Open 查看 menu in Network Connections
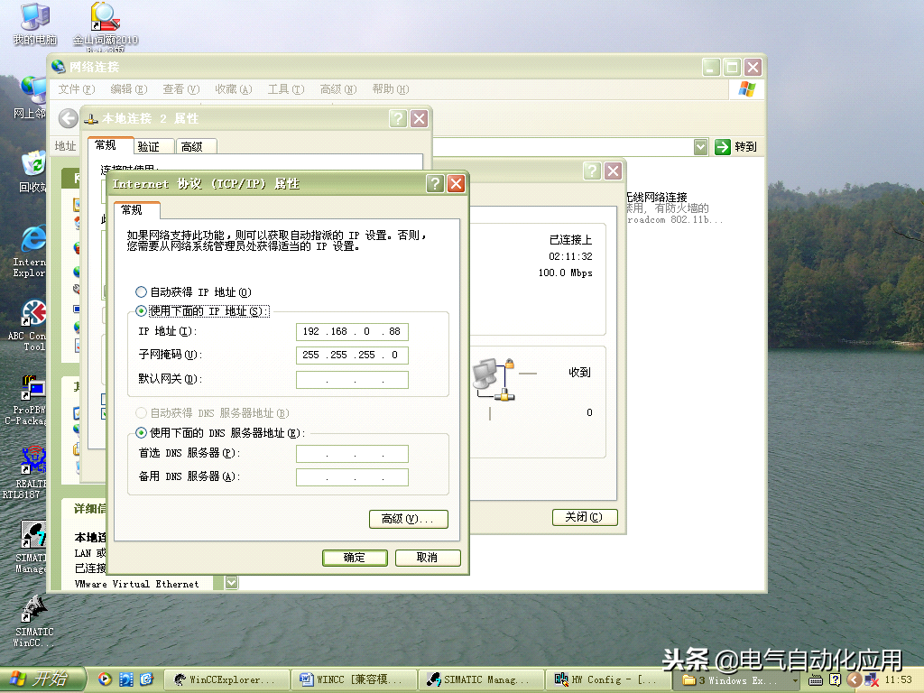Viewport: 924px width, 693px height. (x=180, y=89)
